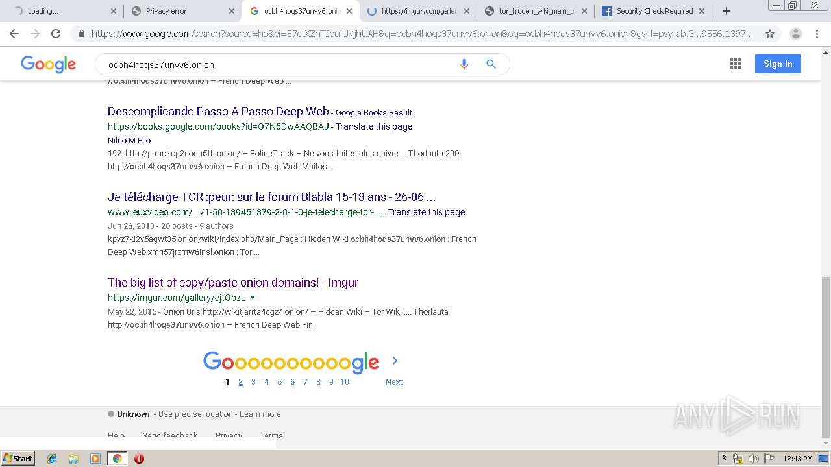This screenshot has width=831, height=467.
Task: Go to results page 2
Action: (240, 382)
